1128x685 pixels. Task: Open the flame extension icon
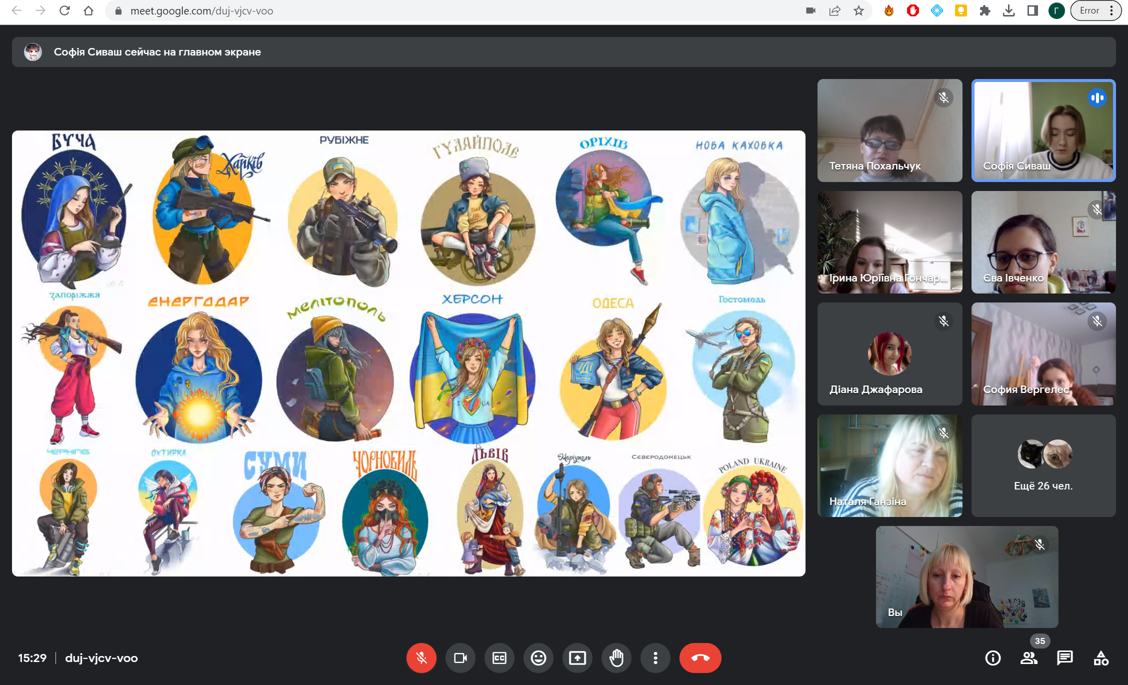point(888,10)
